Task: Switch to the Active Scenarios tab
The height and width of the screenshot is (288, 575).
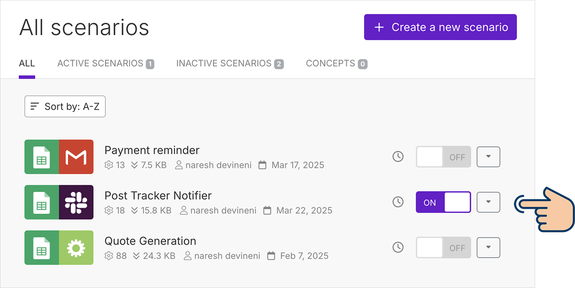Action: [105, 63]
